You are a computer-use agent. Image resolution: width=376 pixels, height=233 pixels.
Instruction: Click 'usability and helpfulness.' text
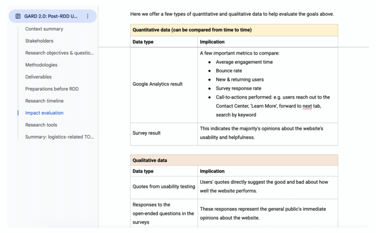pos(227,138)
